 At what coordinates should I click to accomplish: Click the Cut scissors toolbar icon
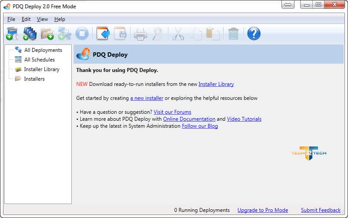178,34
